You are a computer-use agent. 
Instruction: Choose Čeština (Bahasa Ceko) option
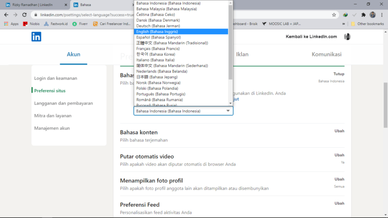coord(181,15)
